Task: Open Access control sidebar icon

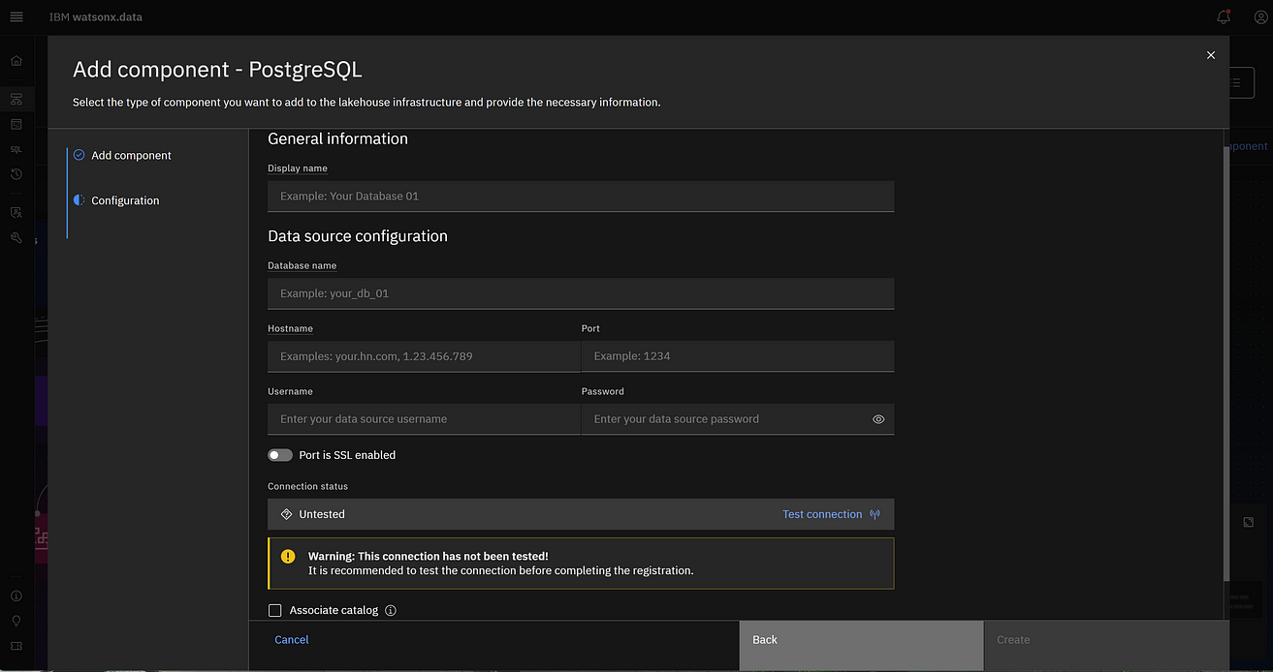Action: [x=16, y=212]
